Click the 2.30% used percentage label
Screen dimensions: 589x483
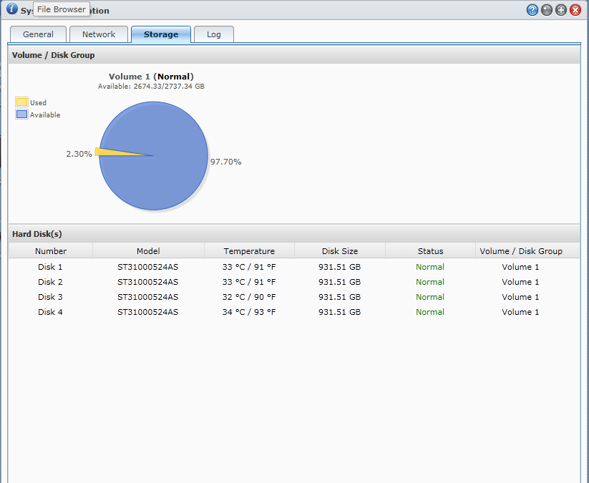coord(79,154)
